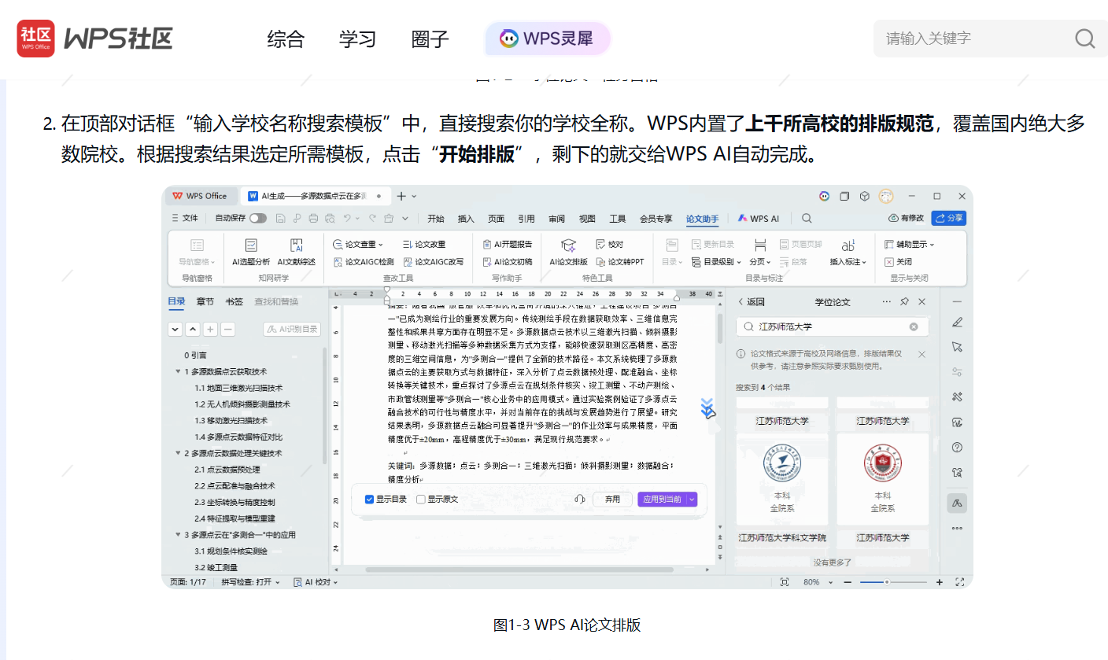
Task: Run 论文AIGC检测
Action: [x=364, y=262]
